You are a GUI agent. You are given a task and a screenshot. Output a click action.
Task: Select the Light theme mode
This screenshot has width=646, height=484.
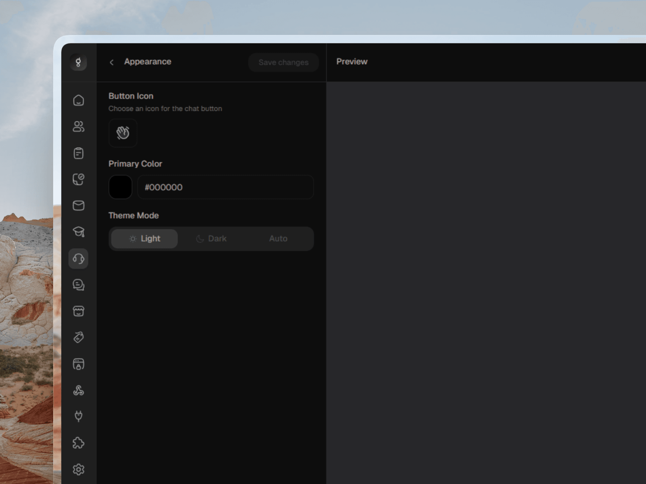tap(144, 239)
